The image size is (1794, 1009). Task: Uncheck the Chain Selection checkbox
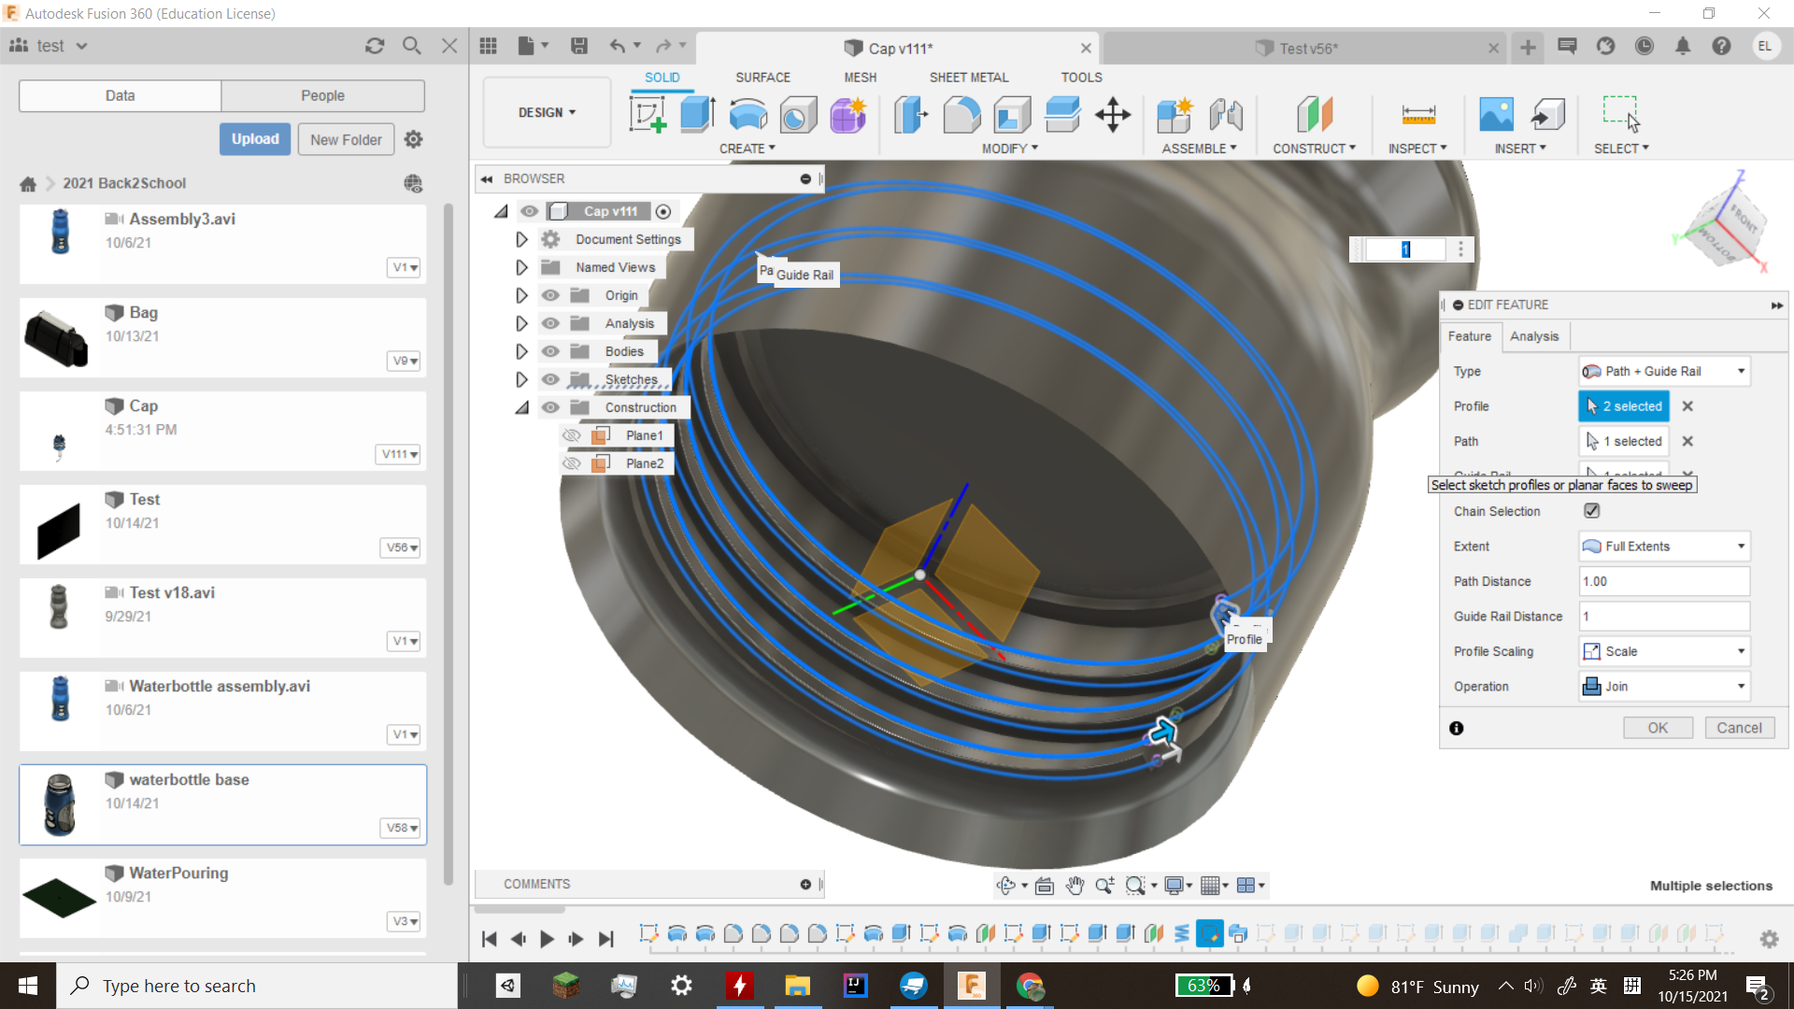click(1592, 510)
